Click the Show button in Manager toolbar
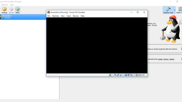Image resolution: width=182 pixels, height=102 pixels. coord(18,10)
